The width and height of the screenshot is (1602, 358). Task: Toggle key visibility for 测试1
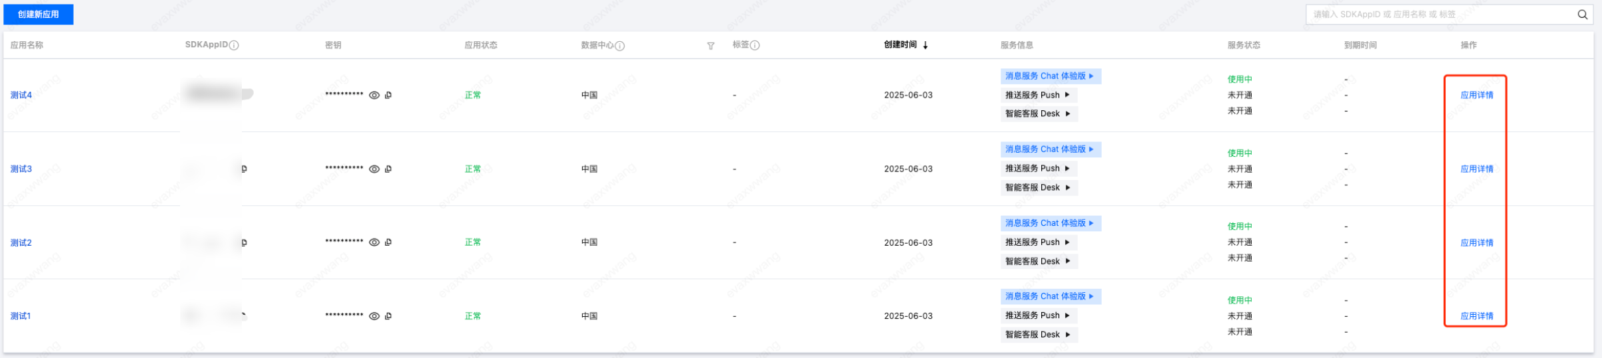[x=374, y=316]
